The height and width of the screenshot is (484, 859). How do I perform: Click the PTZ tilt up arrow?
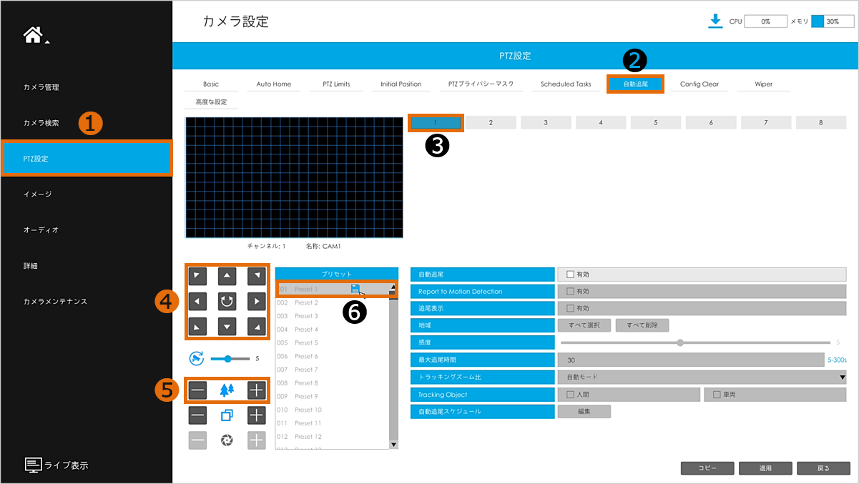(227, 275)
